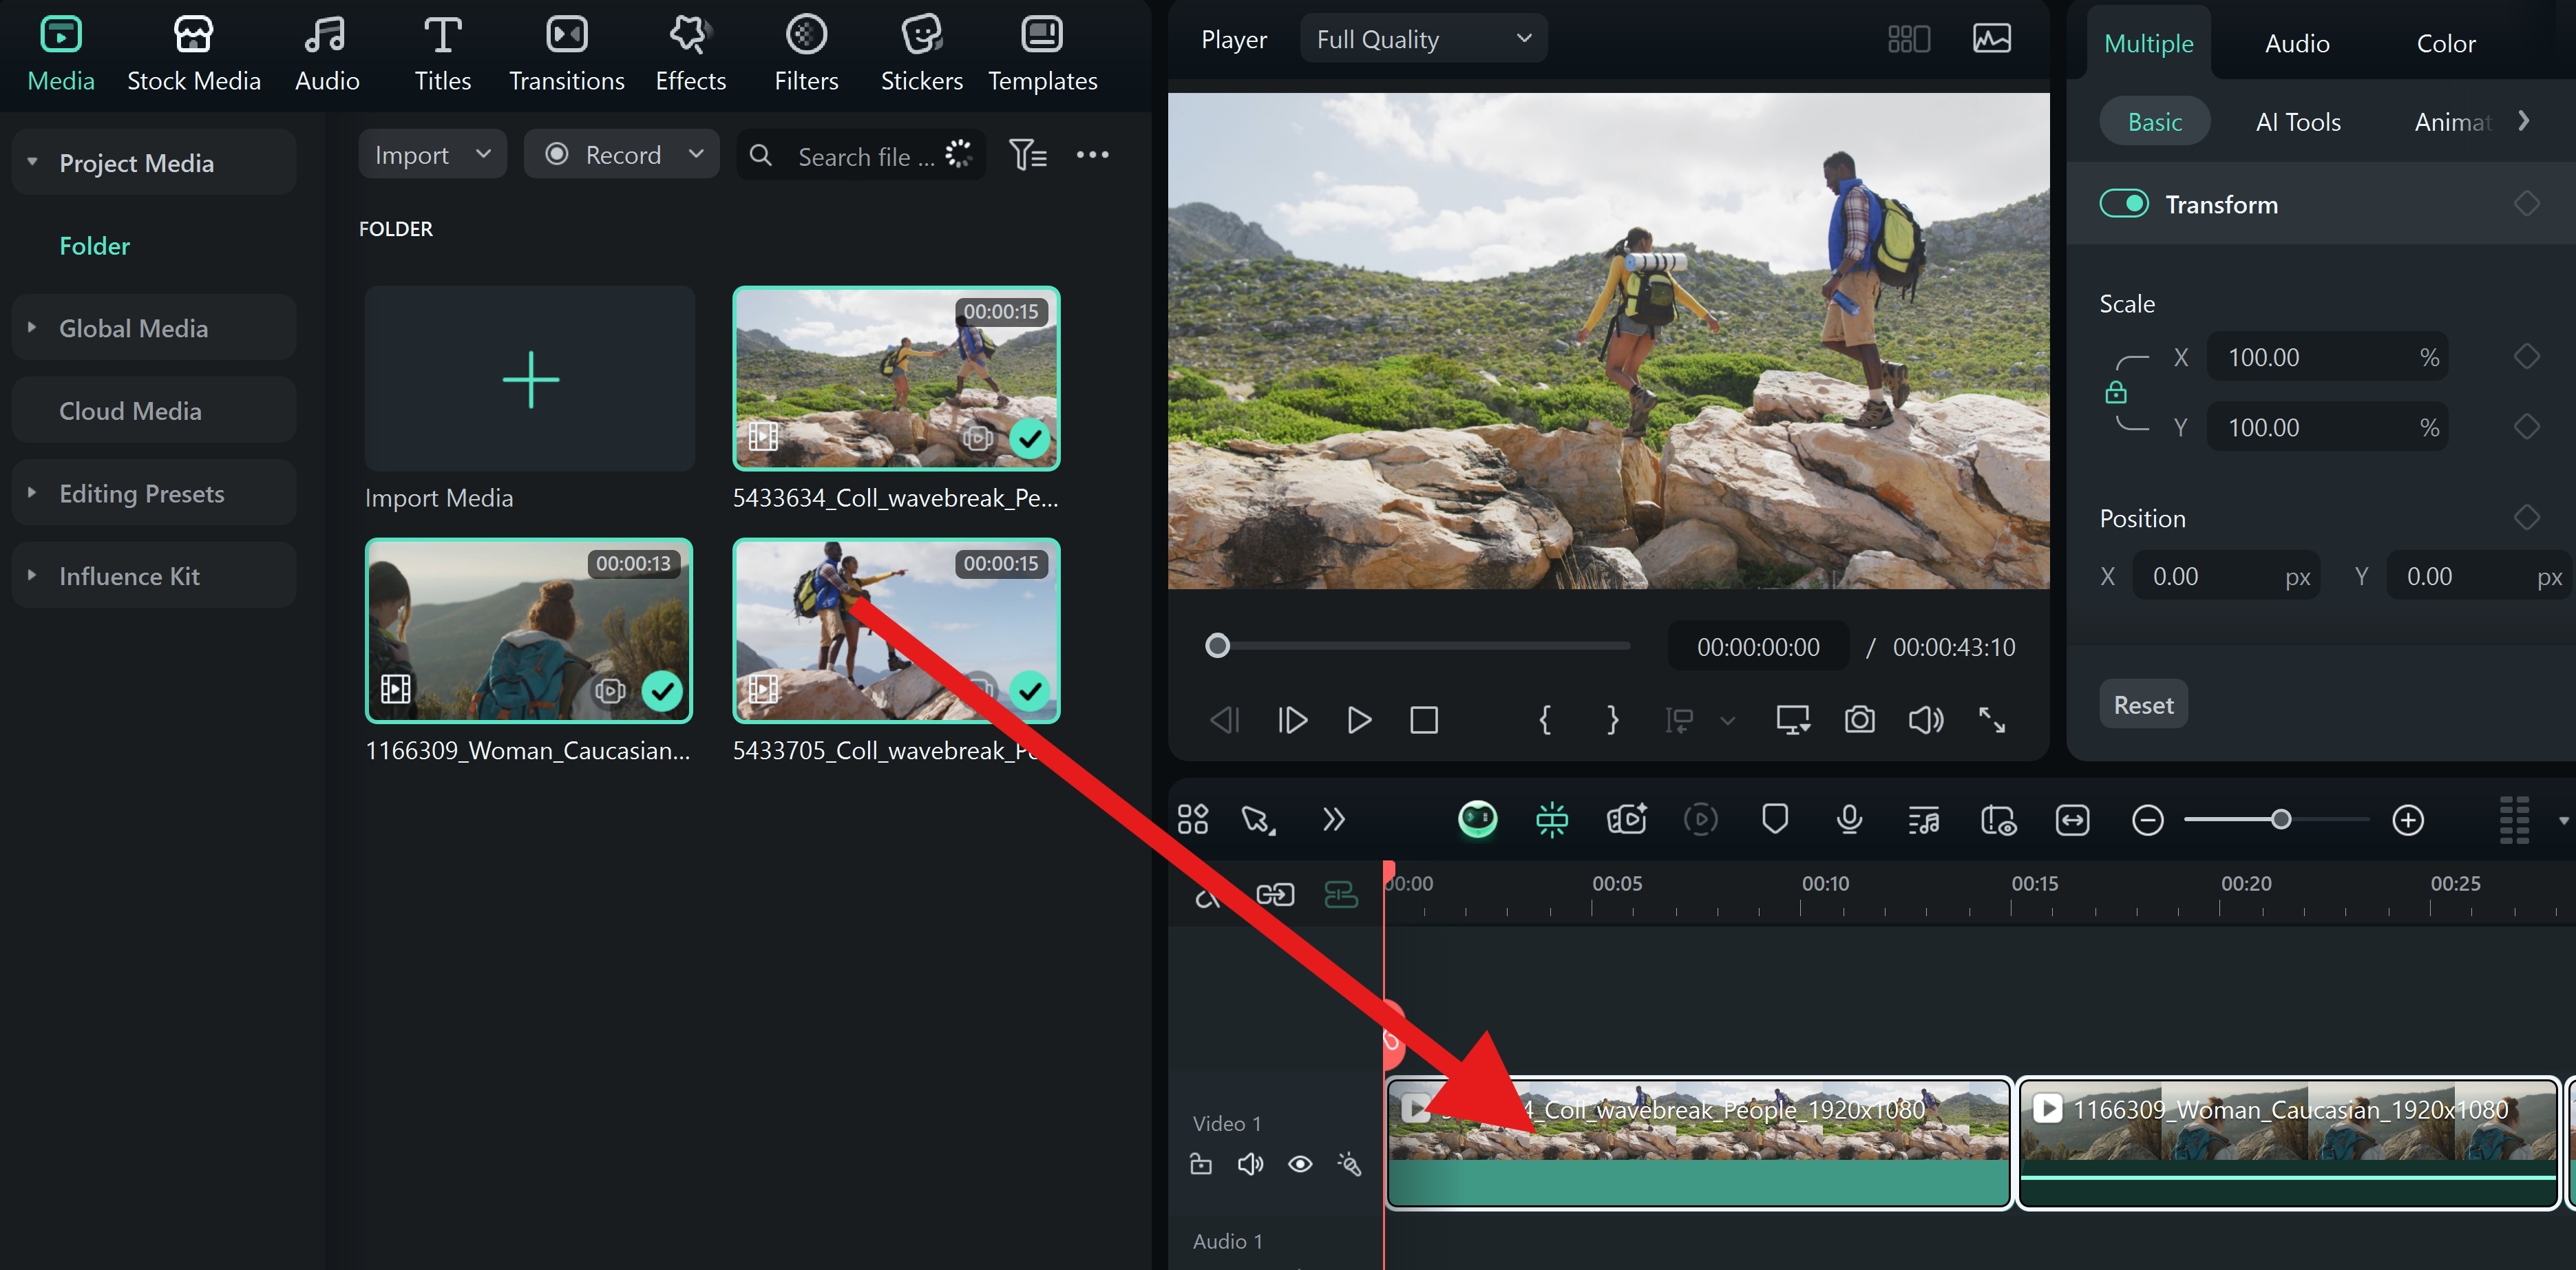Viewport: 2576px width, 1270px height.
Task: Open the Stickers panel
Action: (921, 54)
